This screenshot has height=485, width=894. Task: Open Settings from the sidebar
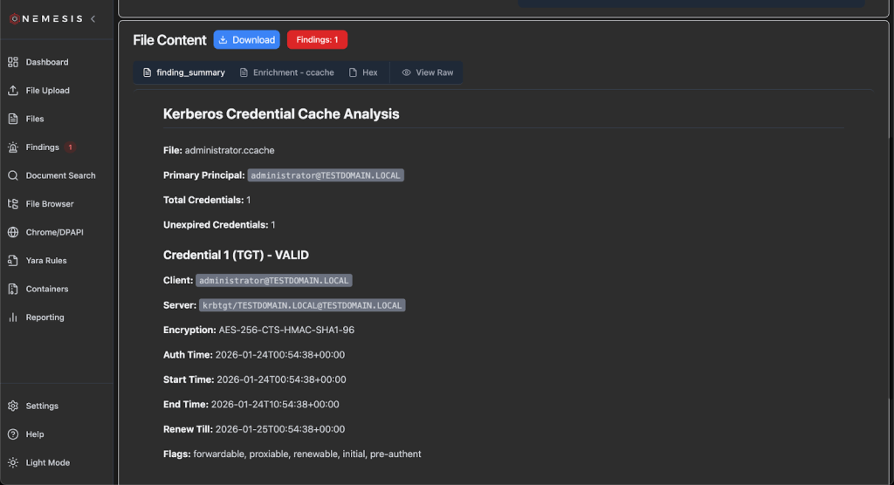click(41, 406)
